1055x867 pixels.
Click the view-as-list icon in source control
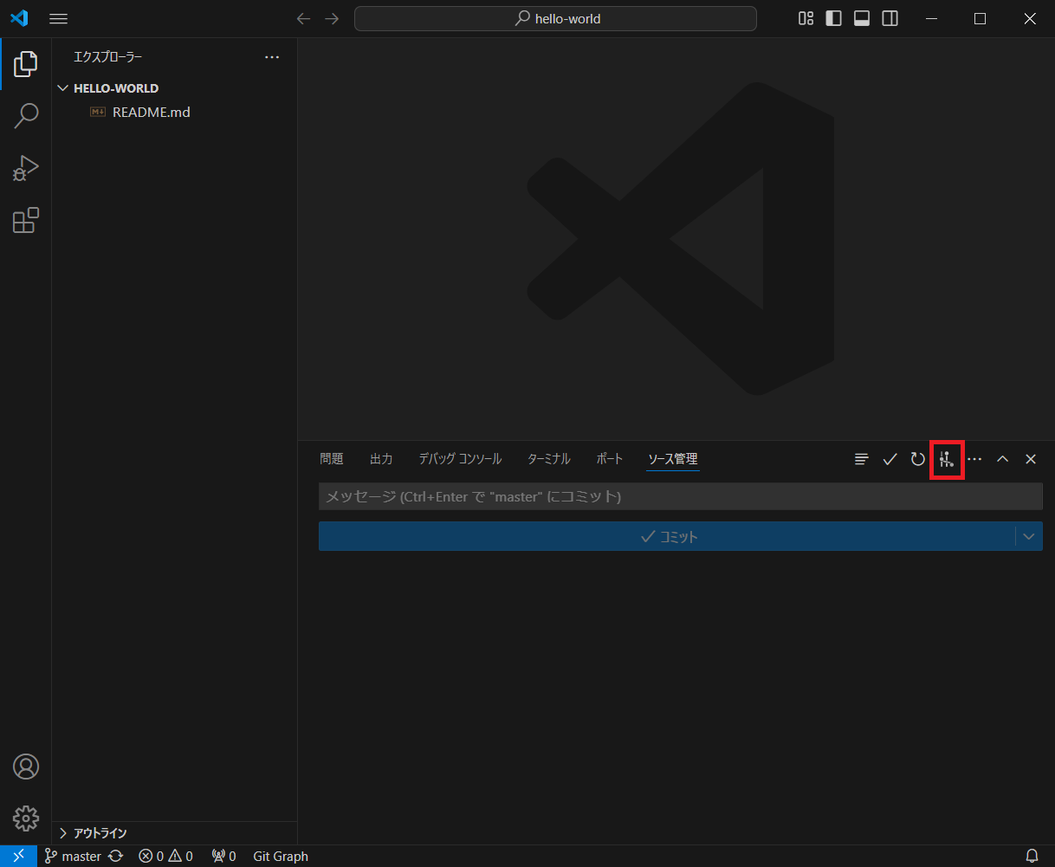coord(861,459)
